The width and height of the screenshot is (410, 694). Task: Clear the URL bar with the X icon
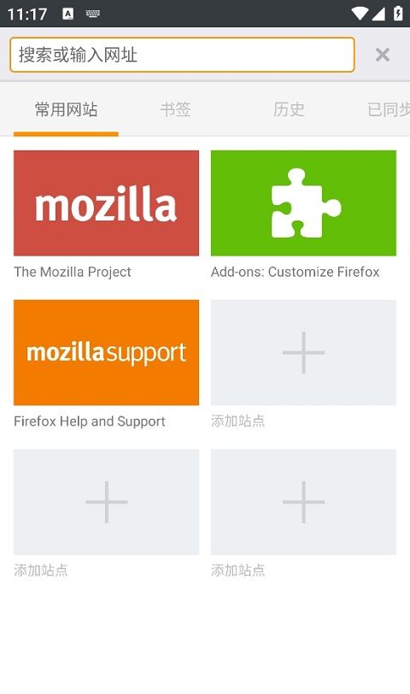pos(382,55)
